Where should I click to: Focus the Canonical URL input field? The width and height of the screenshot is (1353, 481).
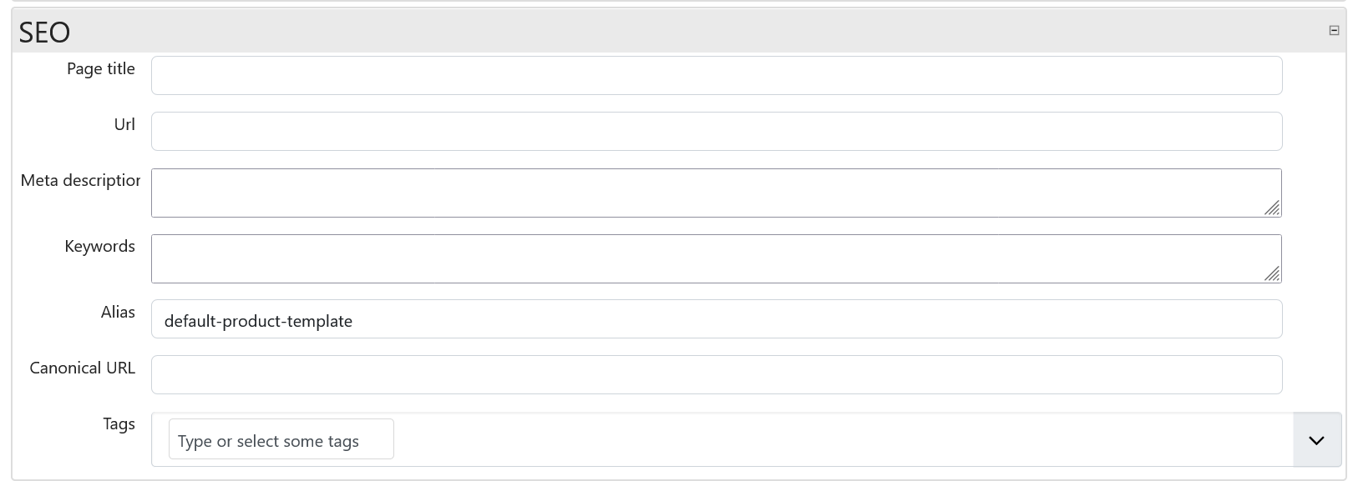716,375
